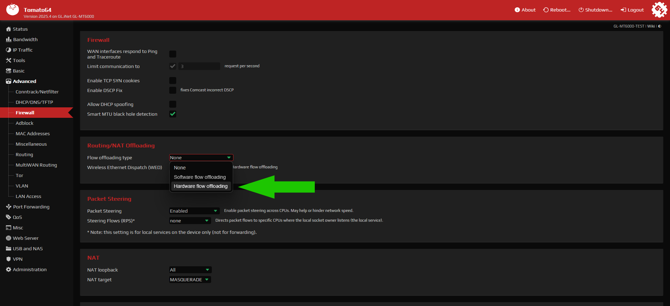Screen dimensions: 670x306
Task: Click the top-right gear logo icon
Action: click(659, 9)
